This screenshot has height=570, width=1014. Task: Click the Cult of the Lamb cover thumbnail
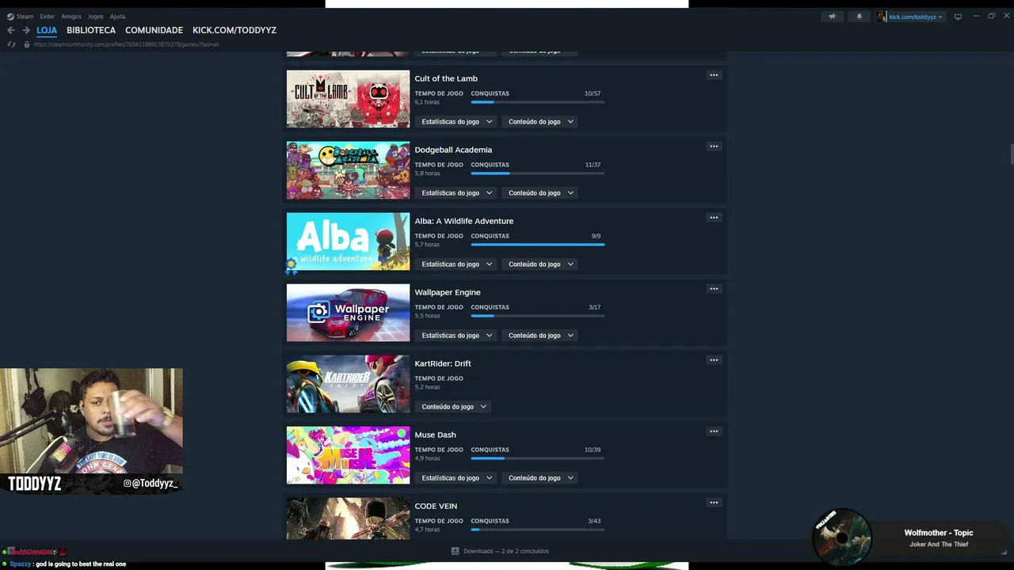pyautogui.click(x=348, y=99)
